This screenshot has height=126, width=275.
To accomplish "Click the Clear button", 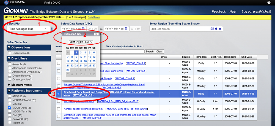I will tap(159, 52).
